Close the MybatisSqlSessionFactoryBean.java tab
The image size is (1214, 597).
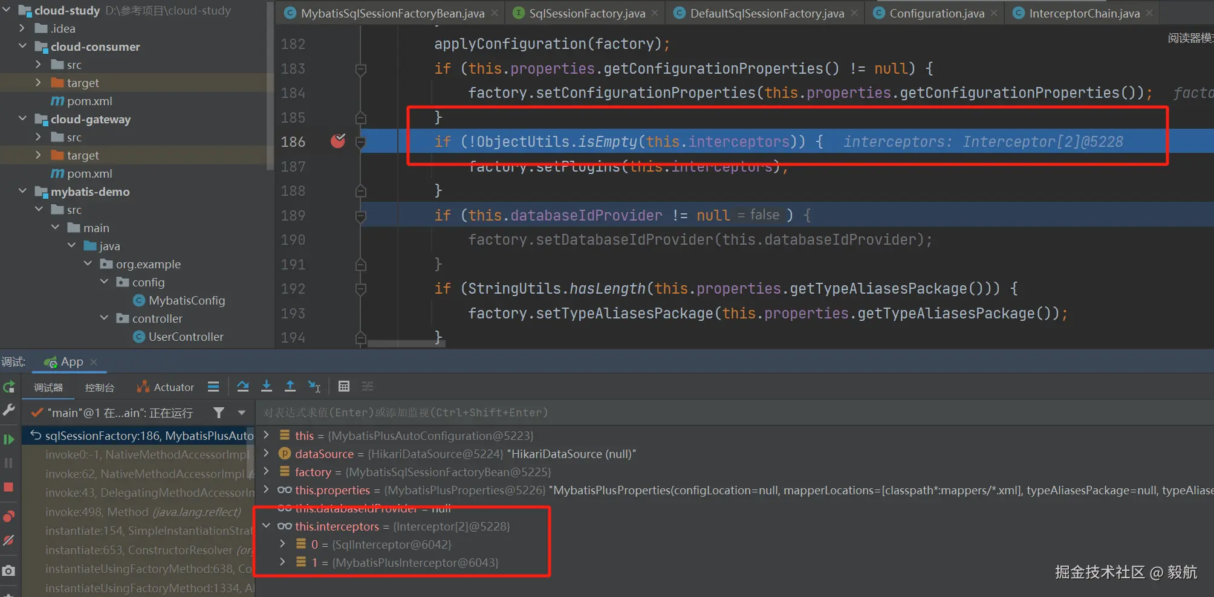pyautogui.click(x=495, y=13)
